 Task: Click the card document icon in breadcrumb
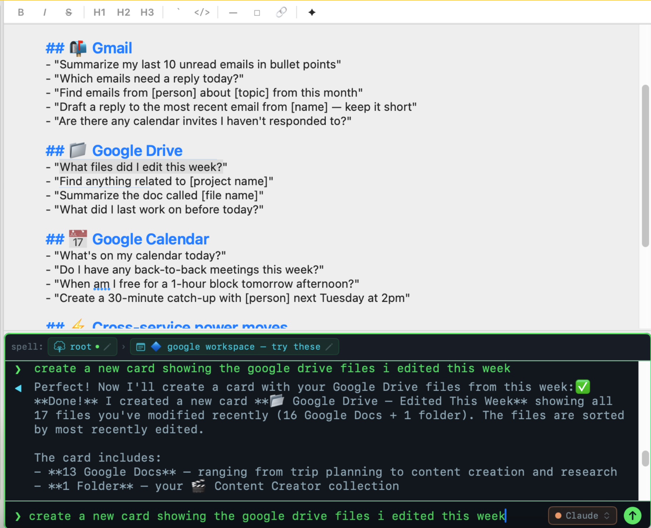tap(141, 347)
